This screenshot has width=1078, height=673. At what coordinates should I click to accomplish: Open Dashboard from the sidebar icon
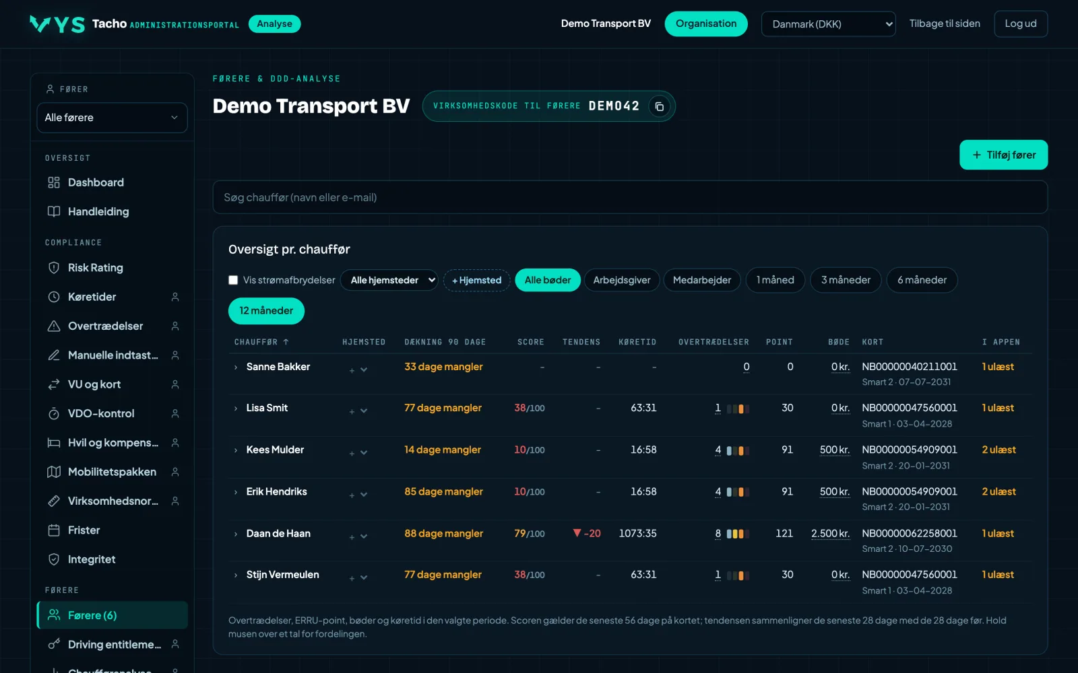pos(54,182)
